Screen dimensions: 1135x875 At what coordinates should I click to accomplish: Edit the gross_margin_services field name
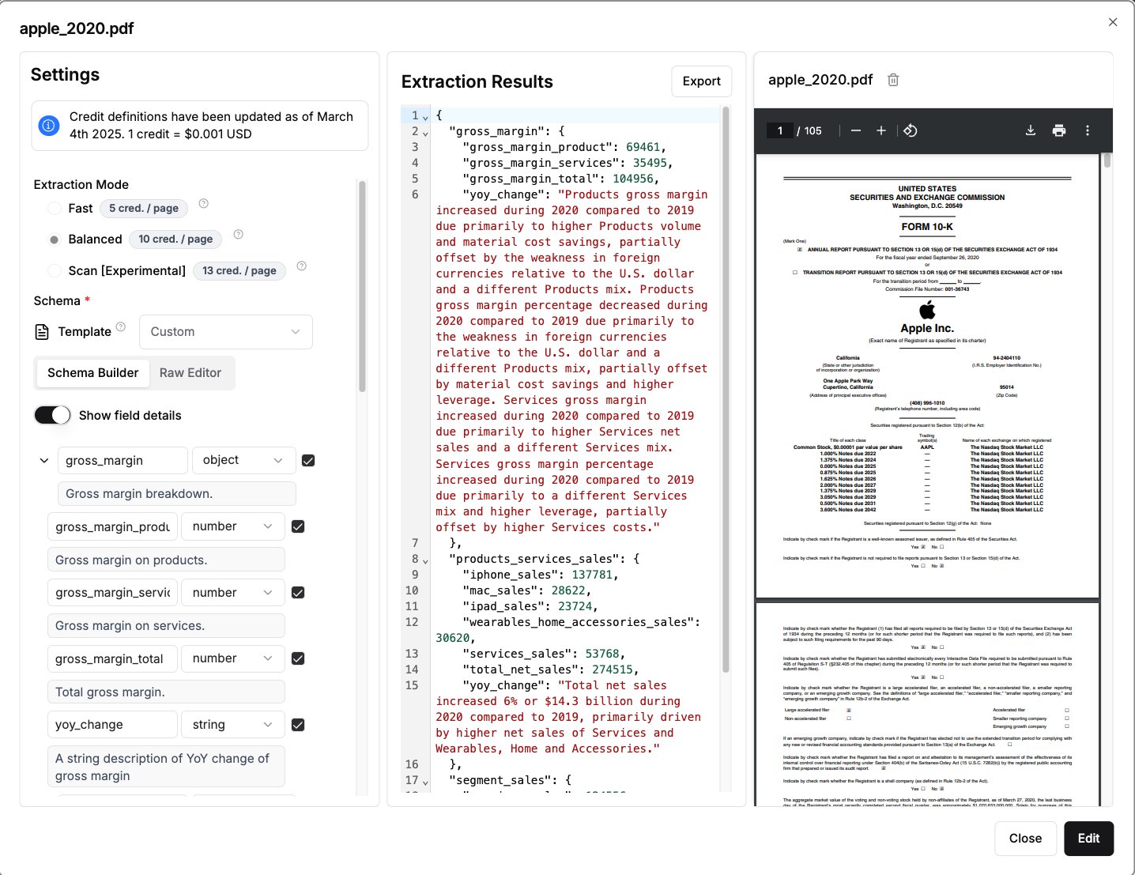(x=112, y=593)
